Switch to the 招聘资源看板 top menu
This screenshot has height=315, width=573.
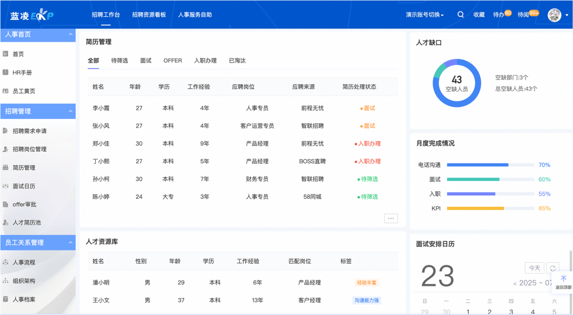[x=149, y=15]
